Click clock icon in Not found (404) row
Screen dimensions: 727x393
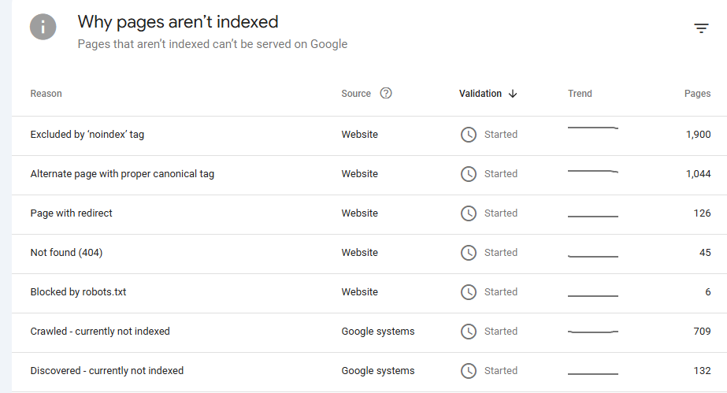coord(469,253)
